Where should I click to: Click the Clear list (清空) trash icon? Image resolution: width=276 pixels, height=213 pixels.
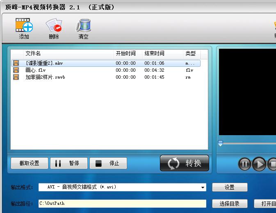coord(83,26)
